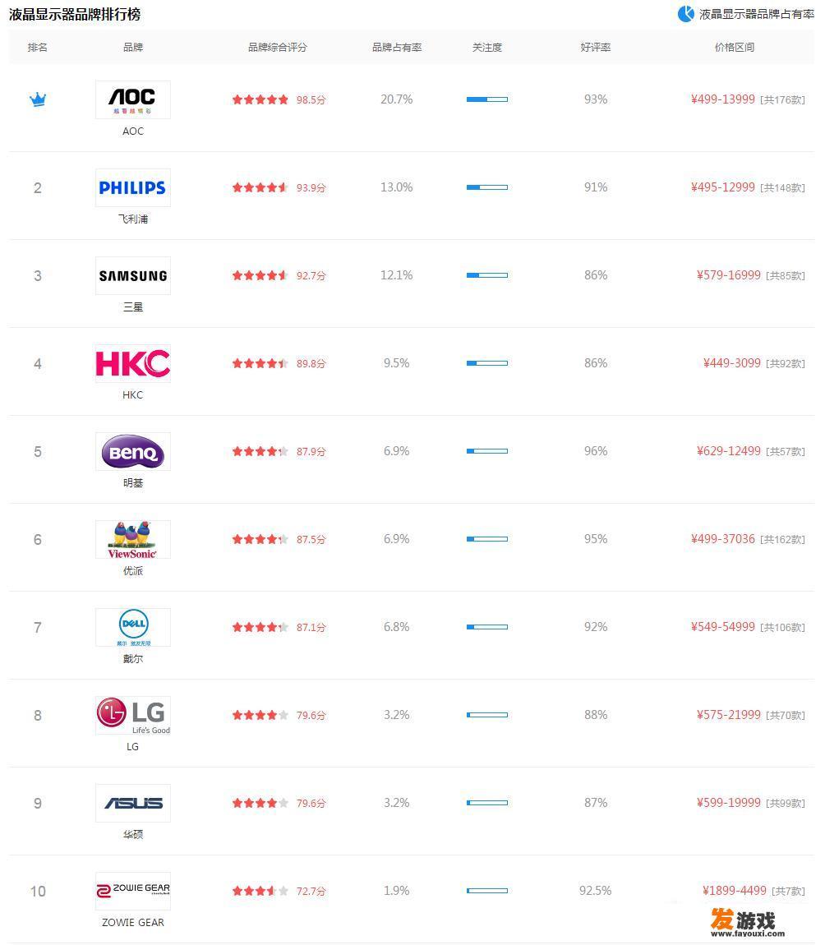Click the AOC brand logo

(x=132, y=99)
